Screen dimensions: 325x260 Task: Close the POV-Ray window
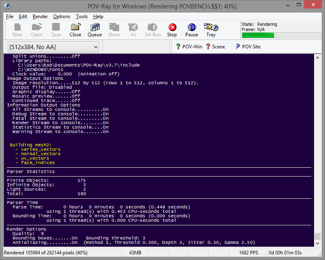click(x=313, y=5)
